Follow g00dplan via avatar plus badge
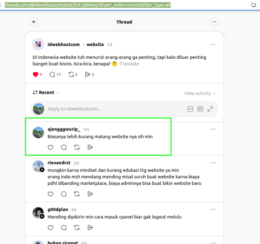This screenshot has width=260, height=244. click(42, 216)
